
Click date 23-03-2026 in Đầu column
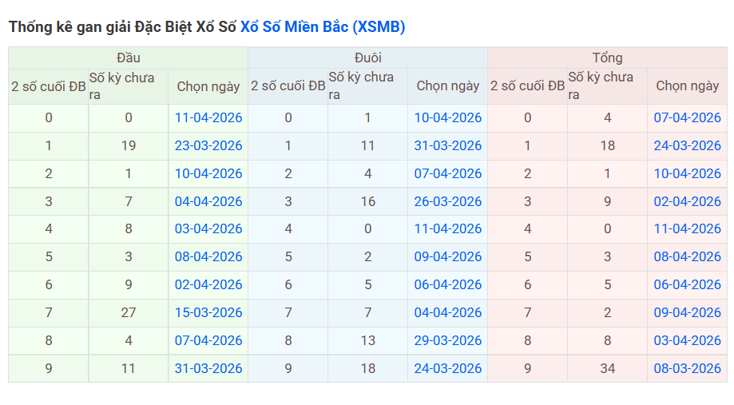point(208,145)
